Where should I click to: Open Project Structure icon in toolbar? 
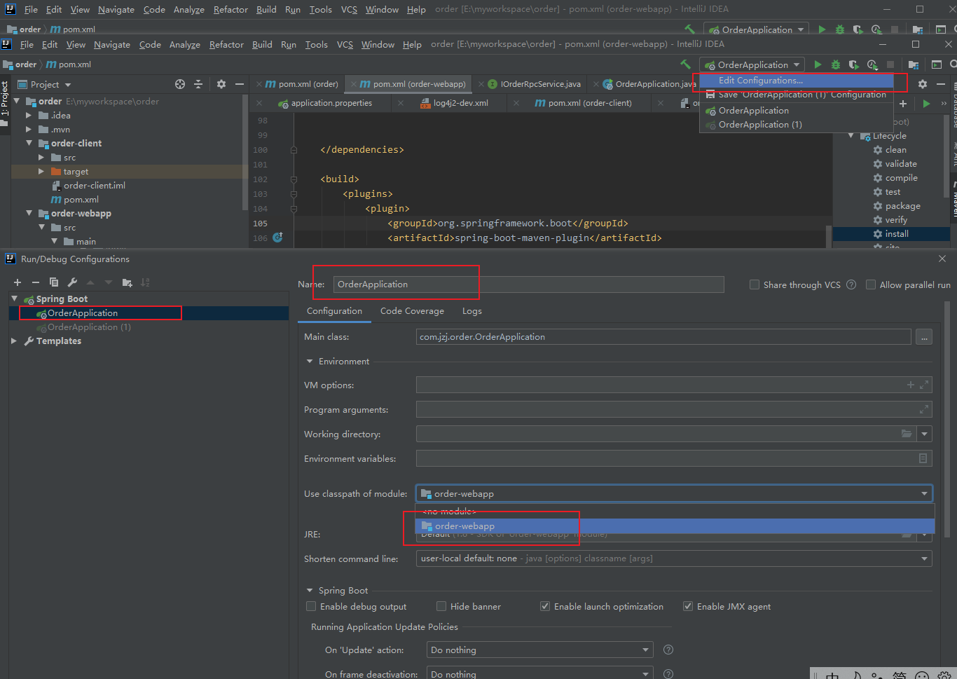(x=913, y=64)
